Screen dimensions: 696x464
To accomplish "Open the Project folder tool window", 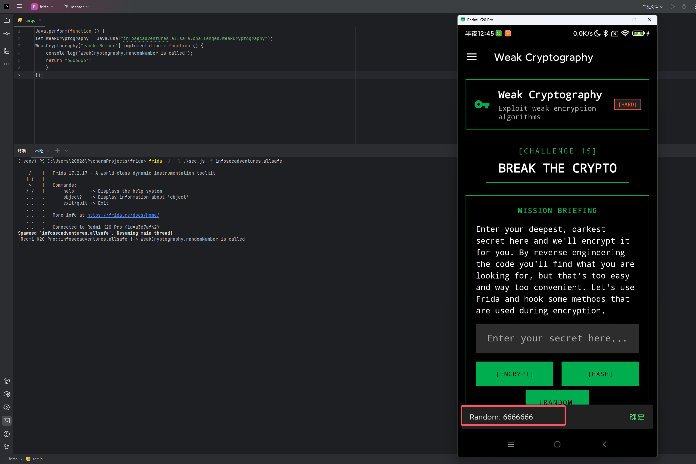I will point(7,20).
